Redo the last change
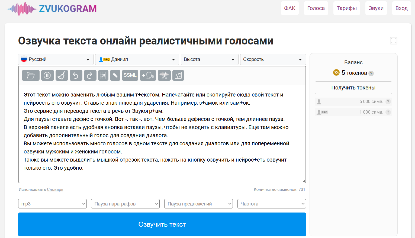 pyautogui.click(x=90, y=75)
